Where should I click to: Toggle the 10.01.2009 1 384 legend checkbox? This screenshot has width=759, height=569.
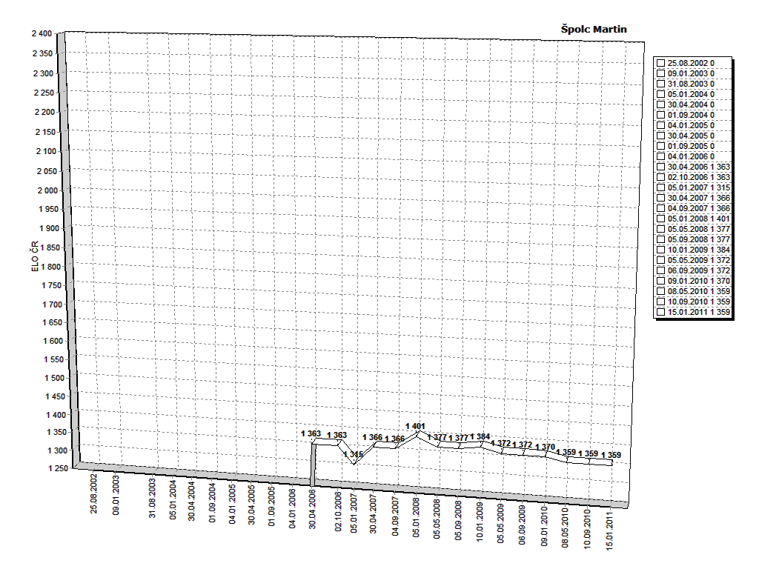pos(661,250)
